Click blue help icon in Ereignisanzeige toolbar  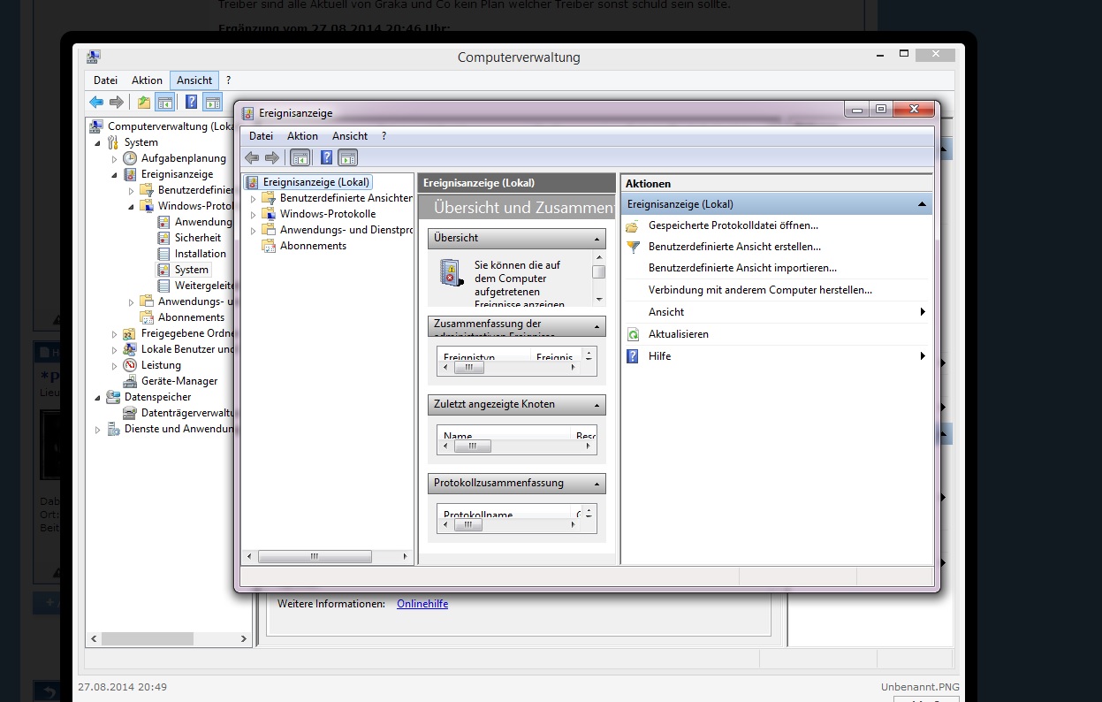326,157
